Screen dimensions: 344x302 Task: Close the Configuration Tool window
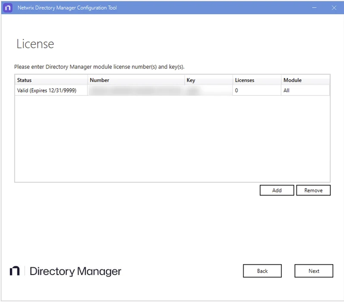tap(334, 8)
